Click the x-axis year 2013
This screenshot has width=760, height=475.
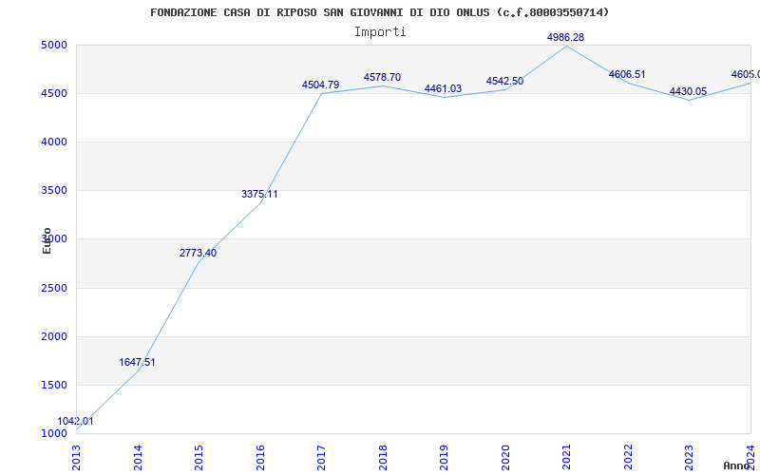click(77, 458)
